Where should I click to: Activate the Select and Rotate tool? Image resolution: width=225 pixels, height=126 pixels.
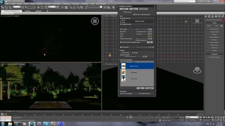(42, 7)
